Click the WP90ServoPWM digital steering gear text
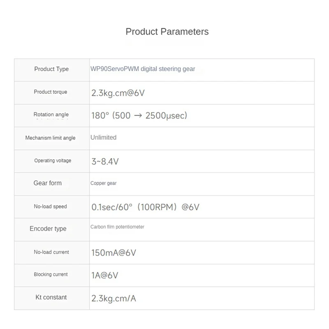 (143, 69)
